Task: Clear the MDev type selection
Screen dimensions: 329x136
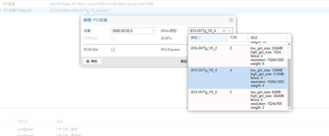Action: 224,31
